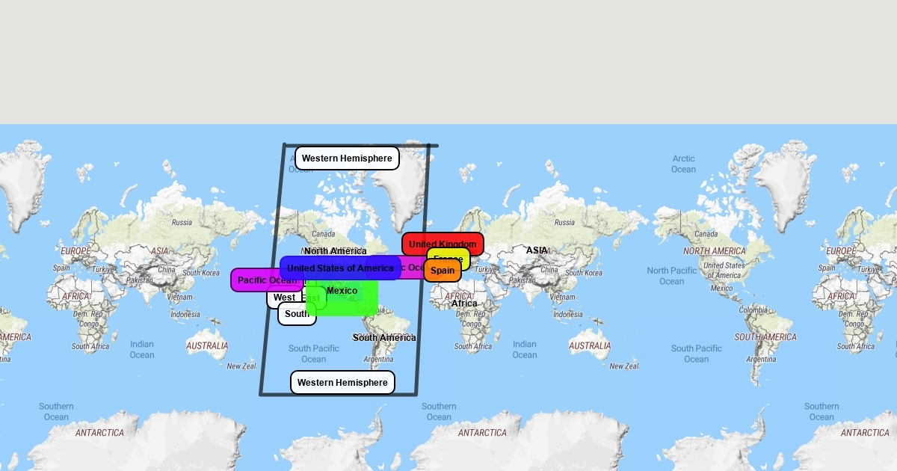Click the bold black ASIA label
This screenshot has width=897, height=471.
(536, 250)
